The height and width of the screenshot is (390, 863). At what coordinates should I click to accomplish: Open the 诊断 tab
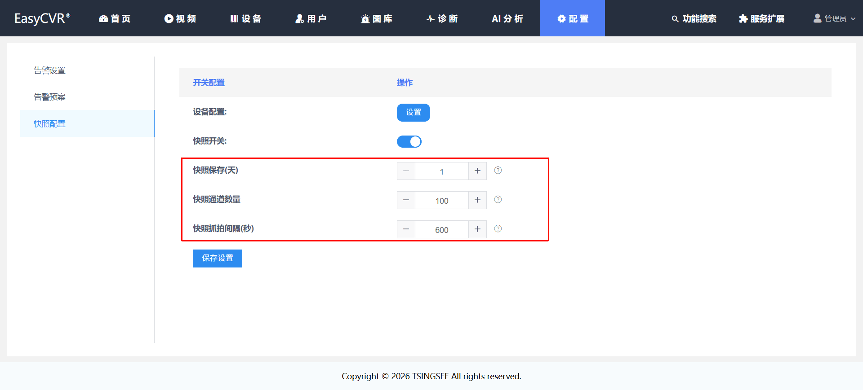click(x=442, y=18)
